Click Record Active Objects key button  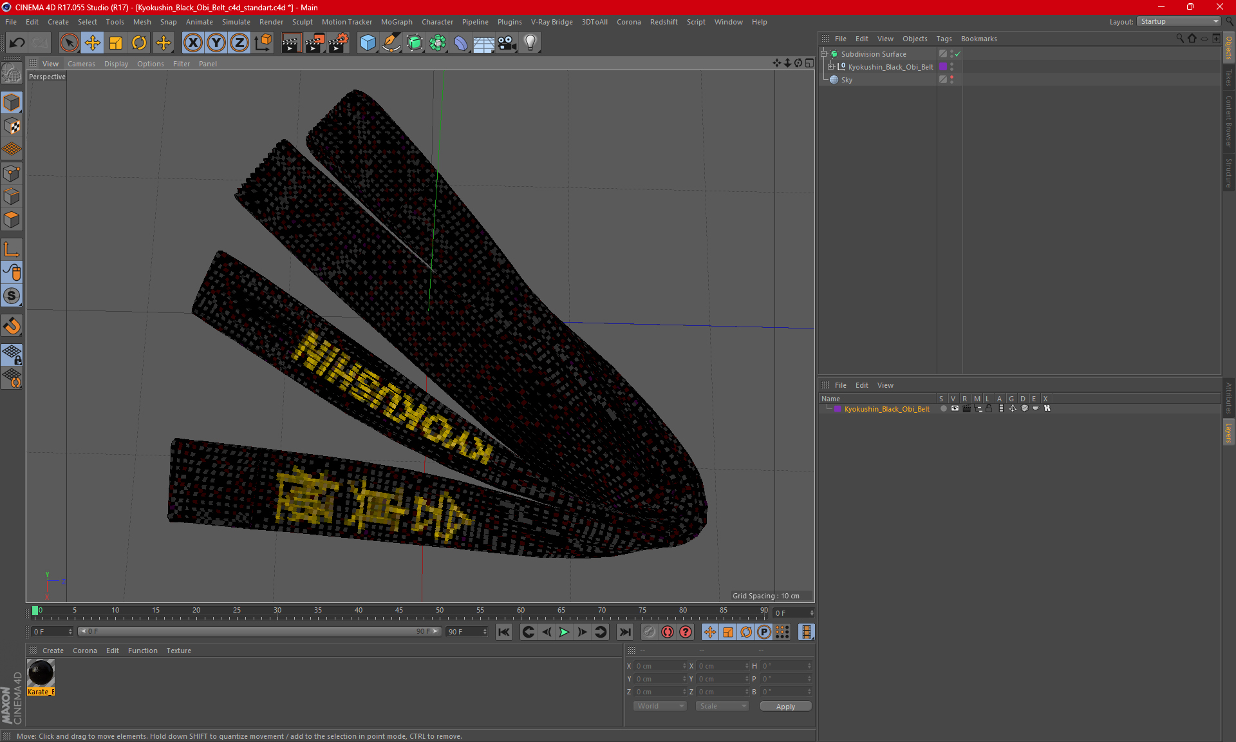[x=650, y=632]
